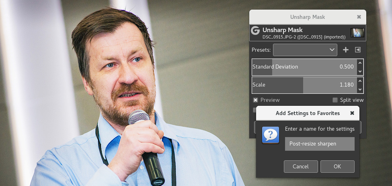This screenshot has height=186, width=392.
Task: Confirm the preset name with OK
Action: 337,166
